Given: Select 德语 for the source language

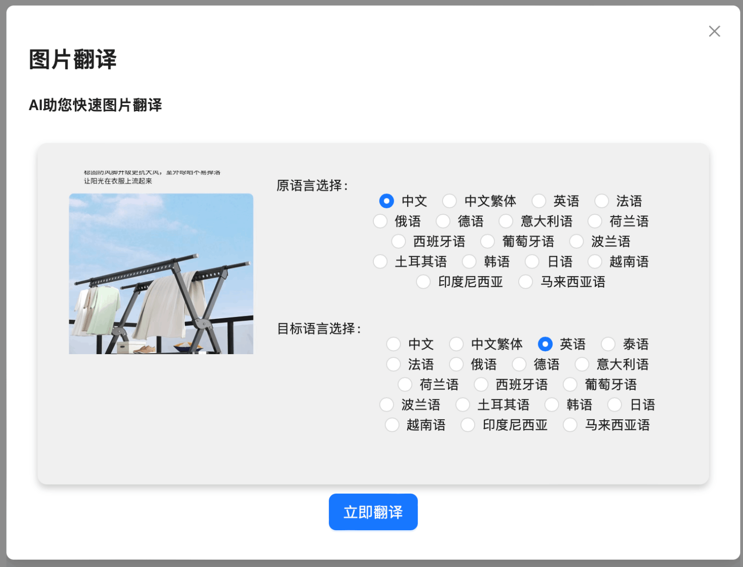Looking at the screenshot, I should [x=444, y=221].
